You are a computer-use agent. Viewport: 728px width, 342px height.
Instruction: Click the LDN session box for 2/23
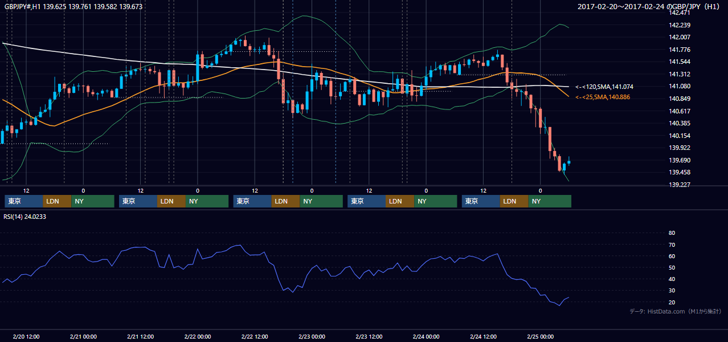pos(400,201)
